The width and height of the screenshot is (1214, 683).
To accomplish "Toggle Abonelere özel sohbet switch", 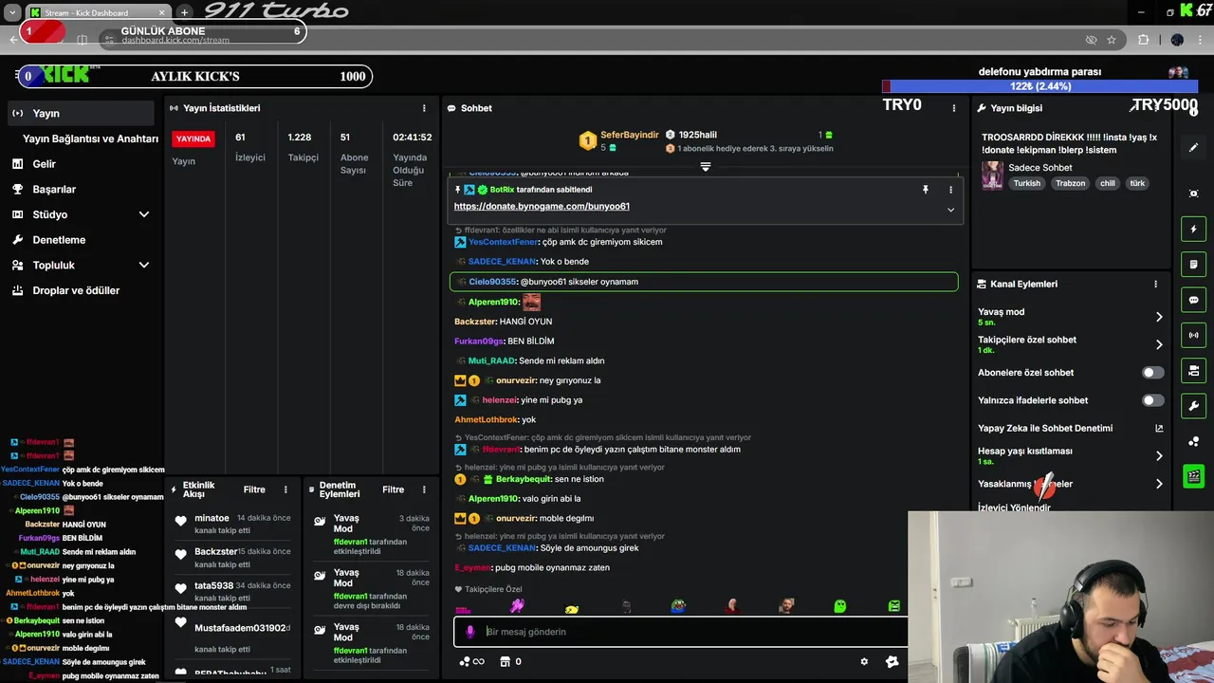I will point(1152,373).
